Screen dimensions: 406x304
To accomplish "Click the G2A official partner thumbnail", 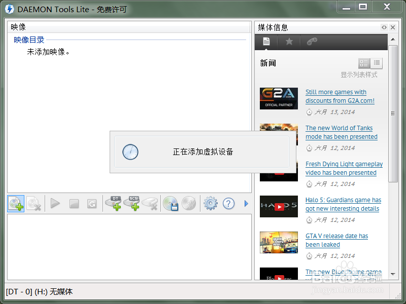I will [279, 98].
